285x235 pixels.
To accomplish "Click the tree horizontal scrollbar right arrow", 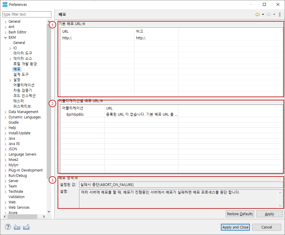I will 44,216.
